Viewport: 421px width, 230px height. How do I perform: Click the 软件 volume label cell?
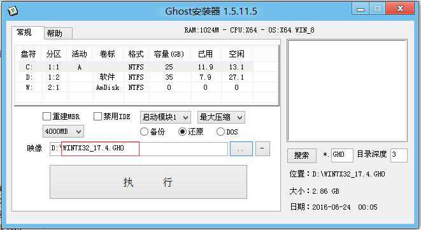tap(108, 77)
